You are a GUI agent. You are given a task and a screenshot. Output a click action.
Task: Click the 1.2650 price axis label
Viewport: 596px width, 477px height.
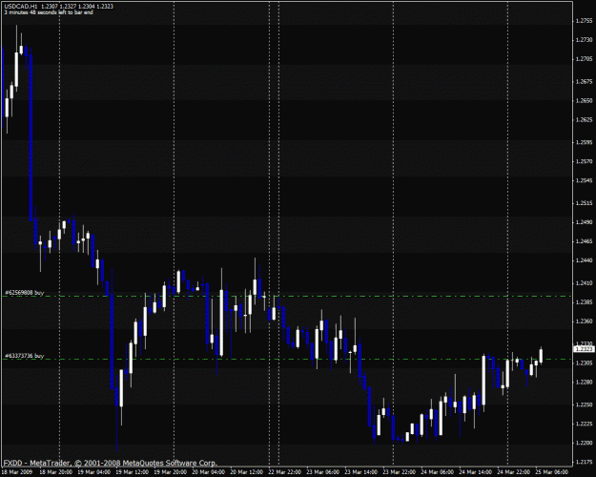(584, 100)
